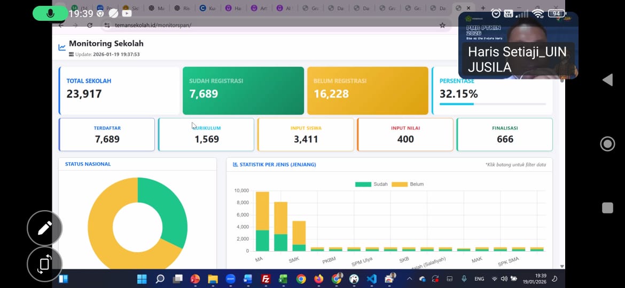
Task: Open FileZilla from the taskbar
Action: pos(265,278)
